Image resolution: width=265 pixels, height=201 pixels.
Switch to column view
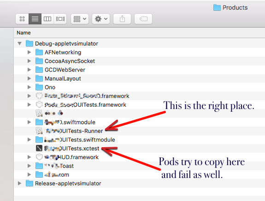tap(47, 19)
